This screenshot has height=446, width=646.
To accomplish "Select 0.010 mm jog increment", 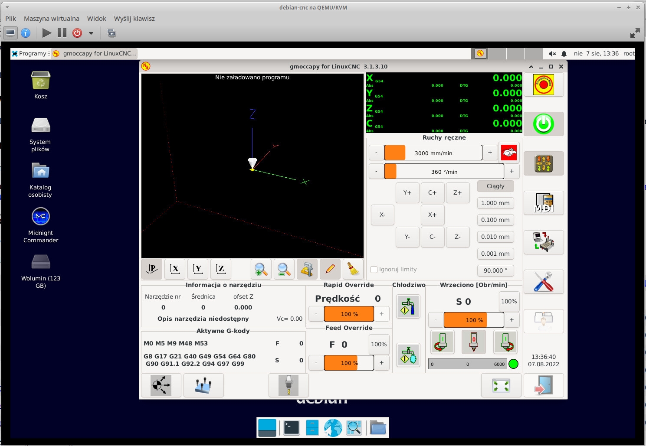I will click(x=495, y=237).
